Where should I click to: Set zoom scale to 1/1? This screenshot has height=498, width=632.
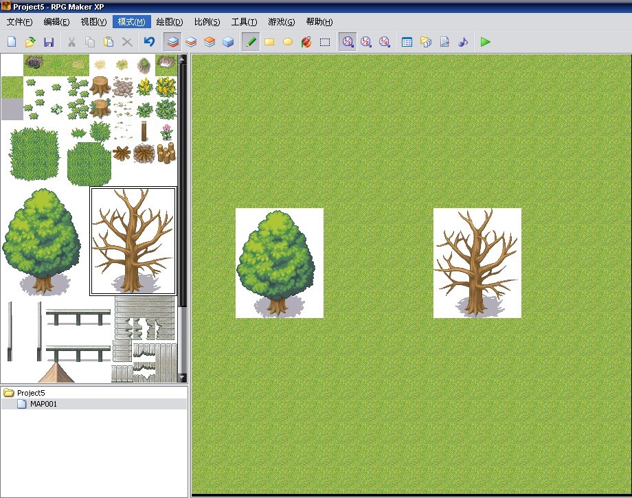click(348, 42)
